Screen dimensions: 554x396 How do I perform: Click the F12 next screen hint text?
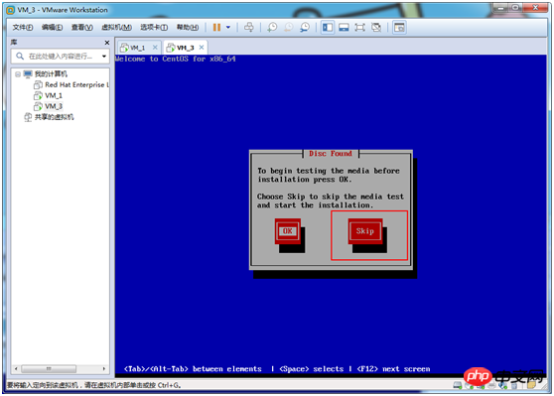393,369
